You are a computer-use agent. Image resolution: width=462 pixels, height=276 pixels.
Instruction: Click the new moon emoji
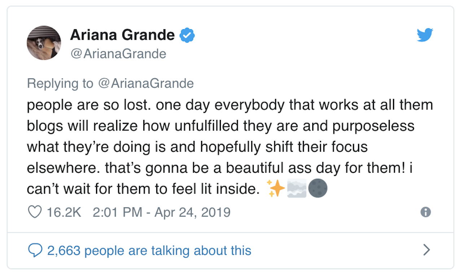[x=318, y=189]
